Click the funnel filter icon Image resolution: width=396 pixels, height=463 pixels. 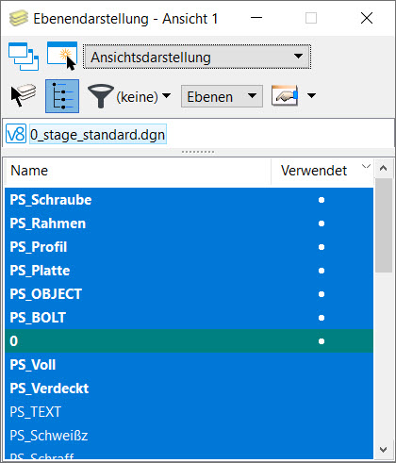click(101, 96)
